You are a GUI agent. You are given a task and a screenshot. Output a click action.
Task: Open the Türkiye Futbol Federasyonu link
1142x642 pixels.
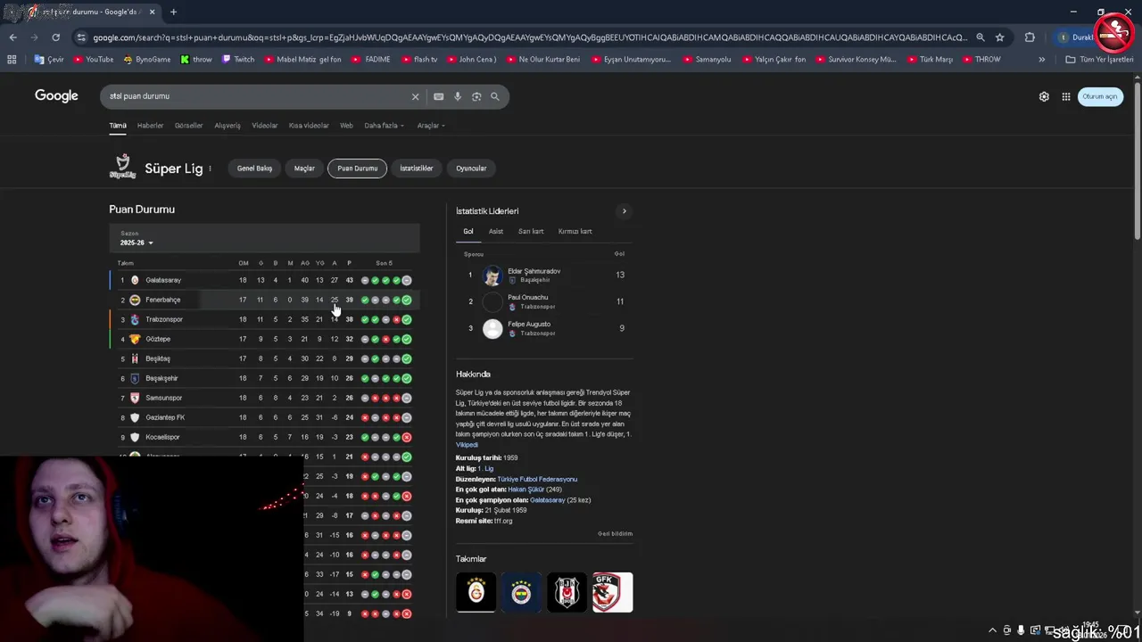pos(537,479)
